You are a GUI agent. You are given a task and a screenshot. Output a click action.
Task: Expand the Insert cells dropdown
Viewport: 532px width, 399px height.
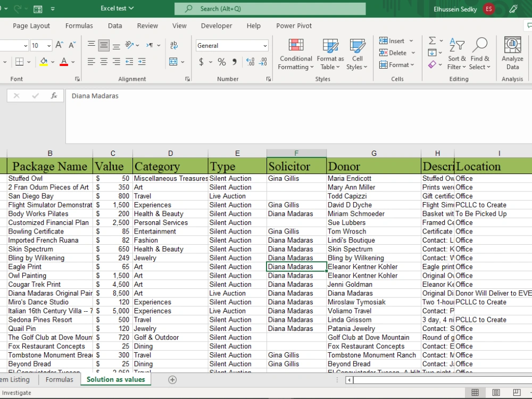point(411,40)
